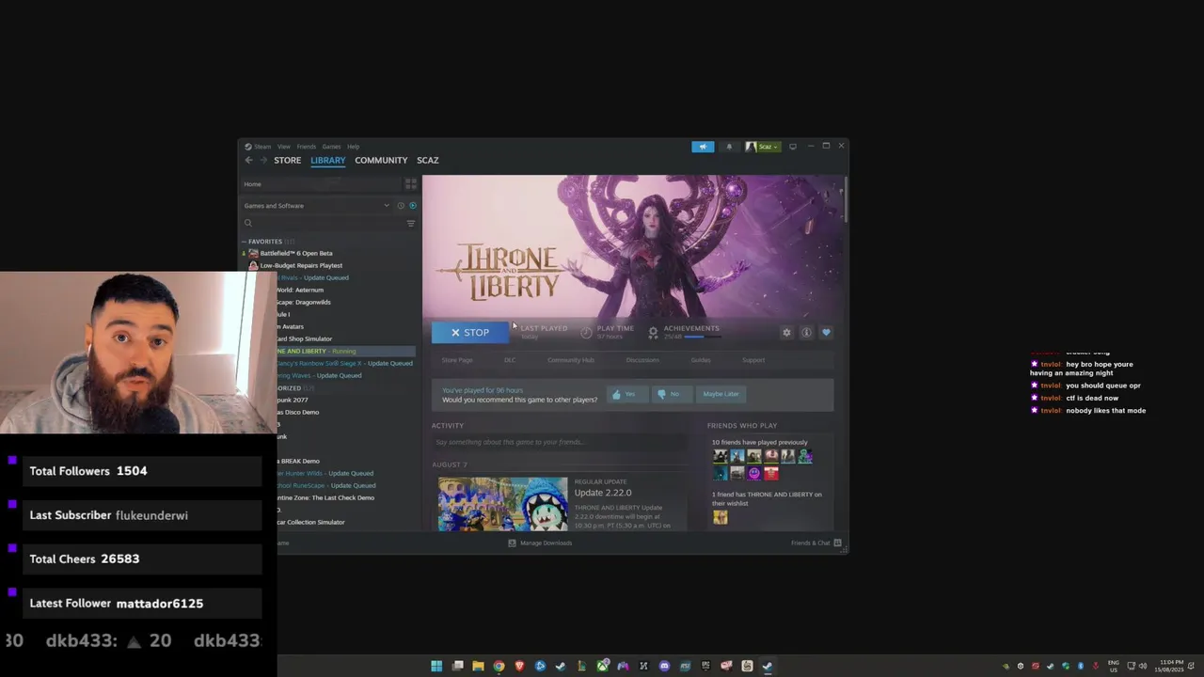Open the Games menu
The width and height of the screenshot is (1204, 677).
(x=331, y=147)
